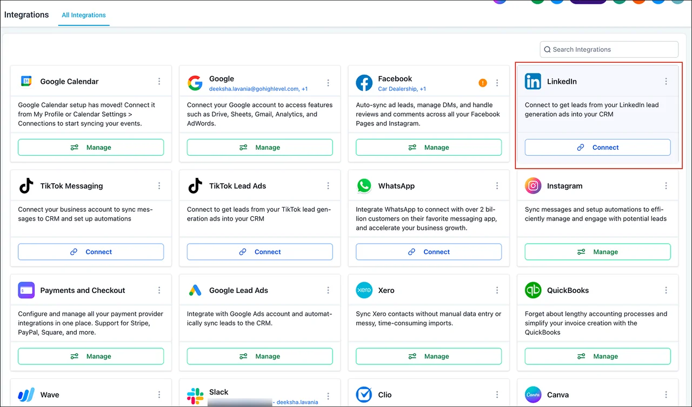692x407 pixels.
Task: Click the "Instagram" card title
Action: [x=565, y=186]
